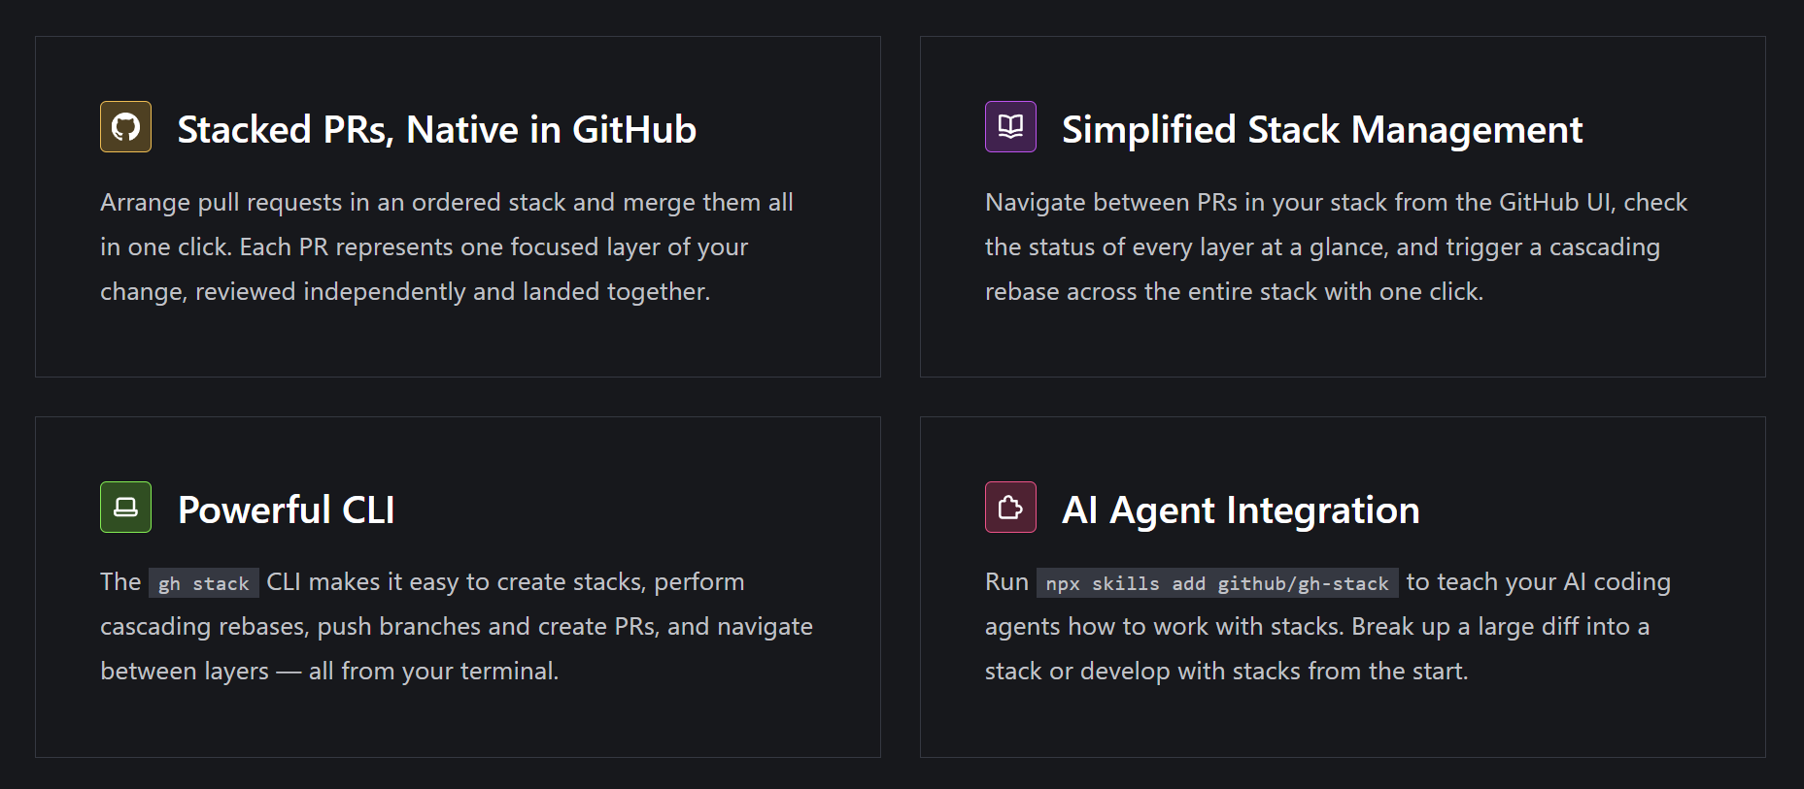1804x789 pixels.
Task: Click the Powerful CLI description paragraph
Action: [x=457, y=627]
